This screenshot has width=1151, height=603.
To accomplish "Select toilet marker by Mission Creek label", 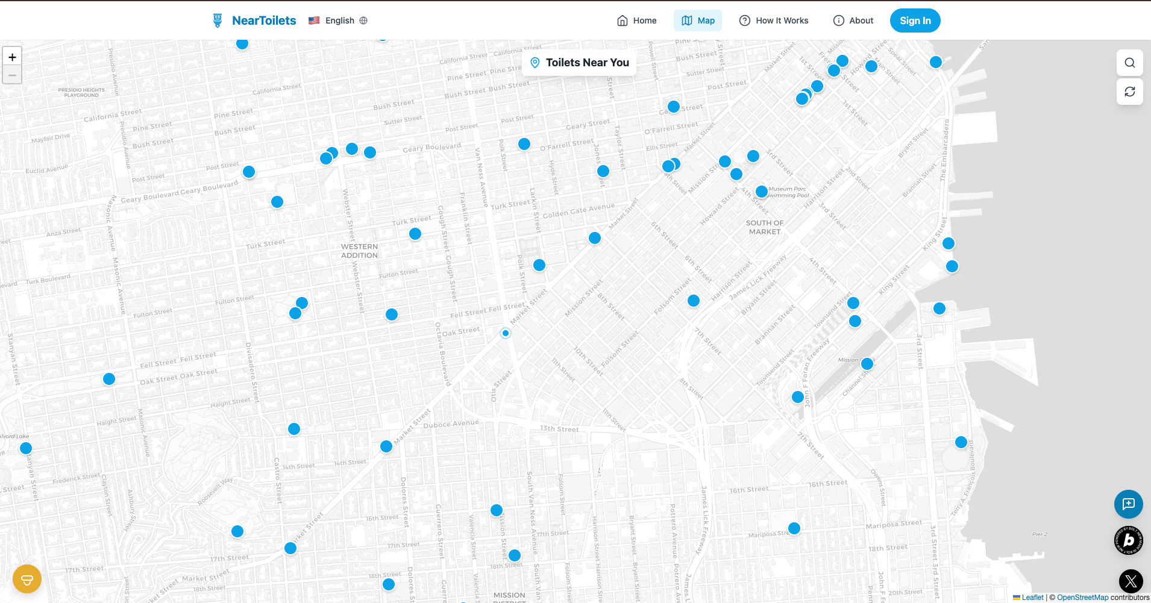I will 867,364.
